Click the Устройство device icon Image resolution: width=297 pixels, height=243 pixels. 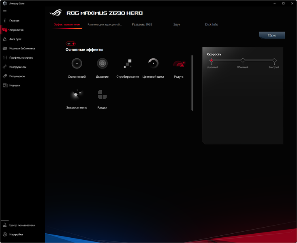coord(5,30)
